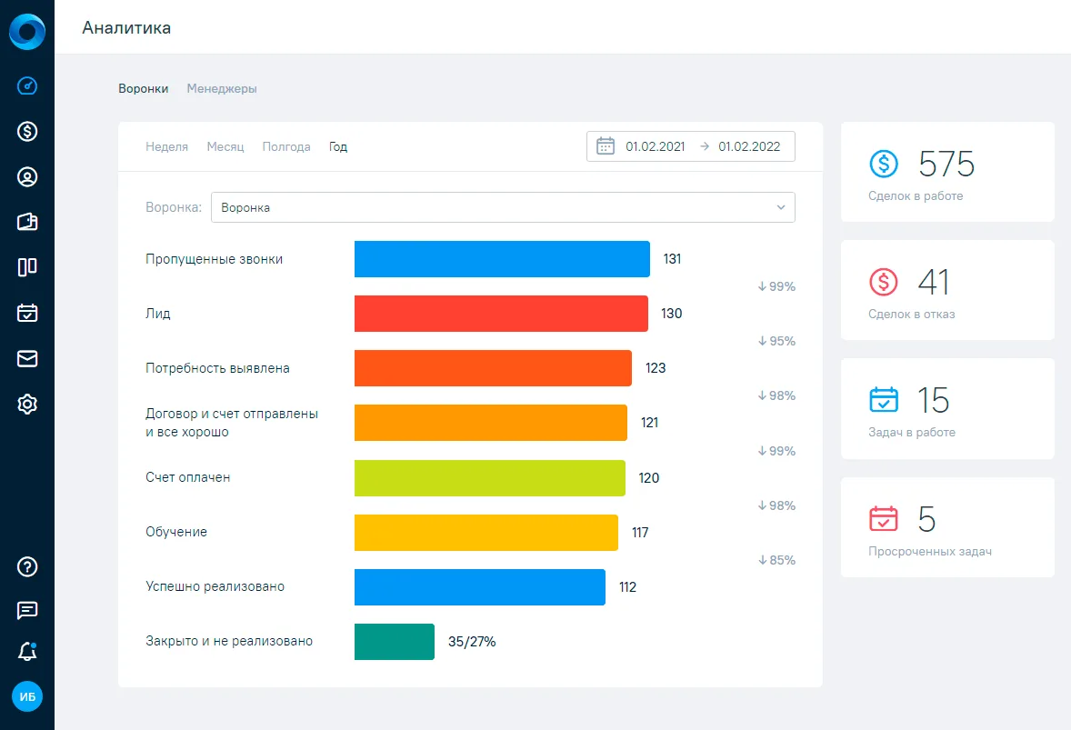Open the analytics dashboard gauge icon

[x=27, y=86]
